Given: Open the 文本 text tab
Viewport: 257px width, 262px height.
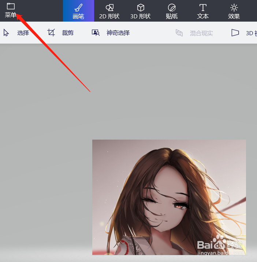Looking at the screenshot, I should point(203,11).
